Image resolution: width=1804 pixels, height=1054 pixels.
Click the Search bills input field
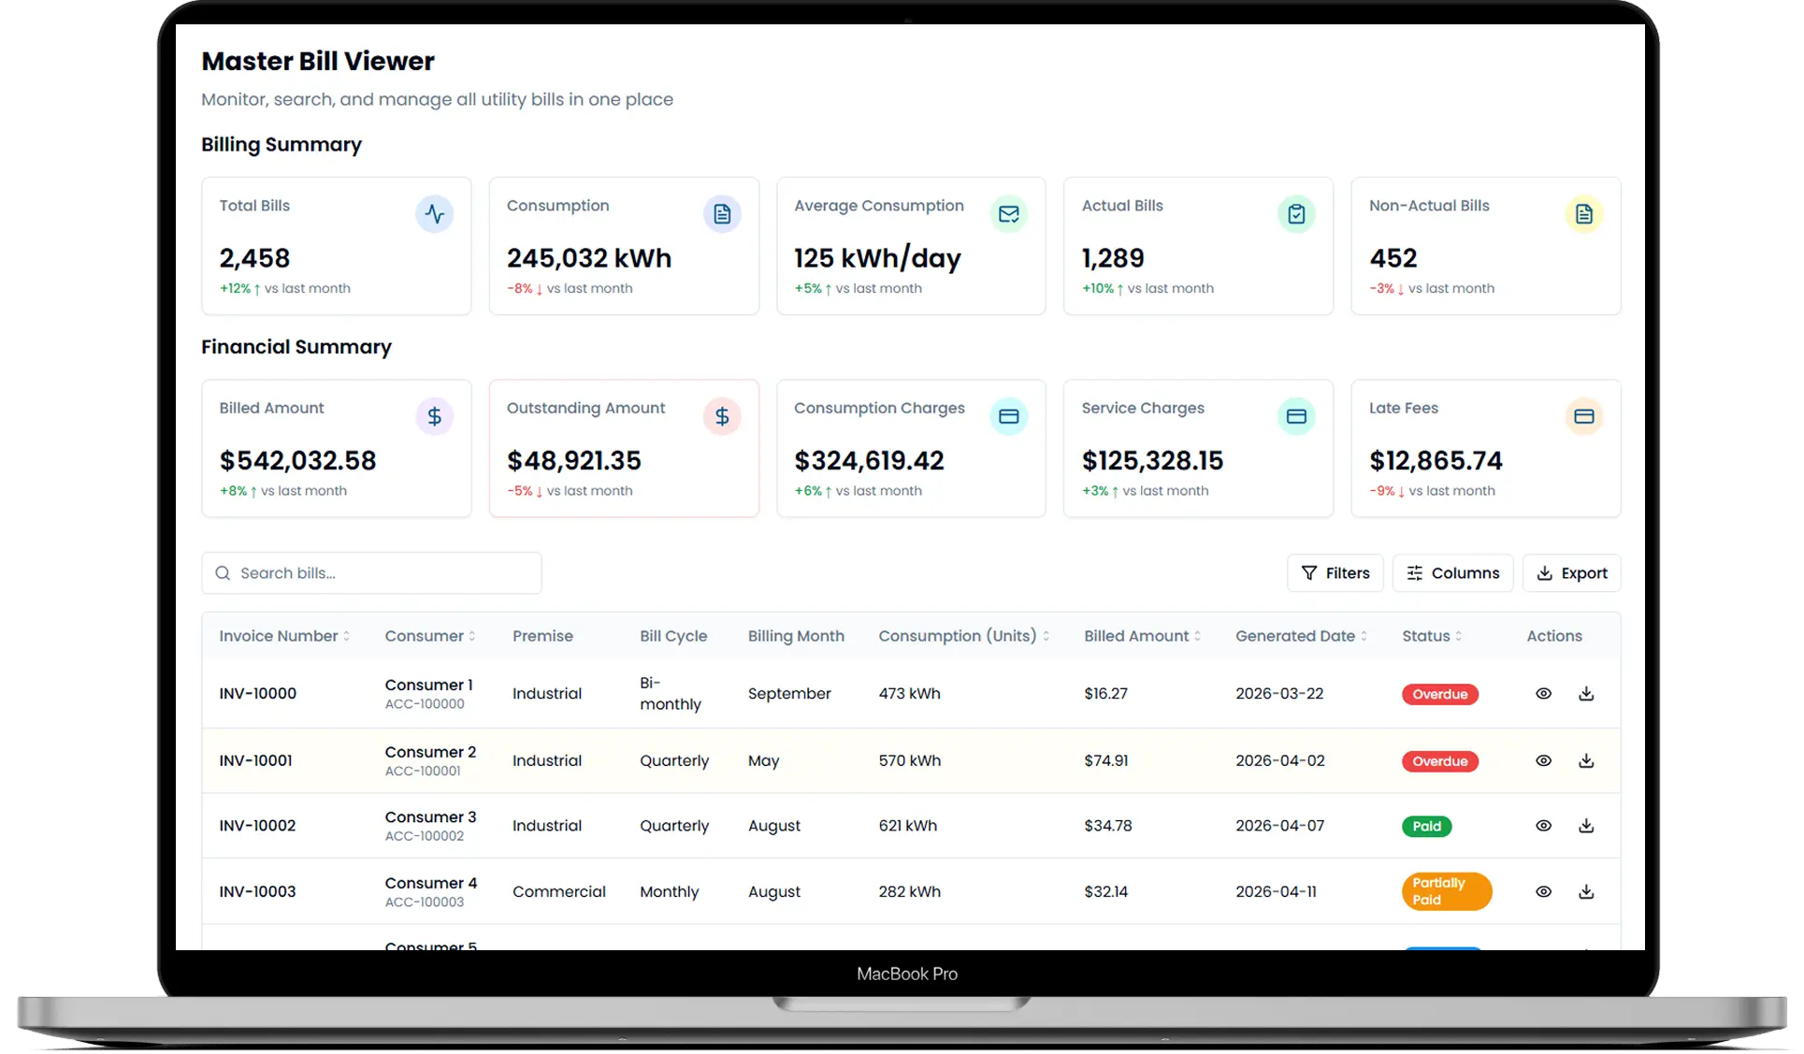click(371, 572)
